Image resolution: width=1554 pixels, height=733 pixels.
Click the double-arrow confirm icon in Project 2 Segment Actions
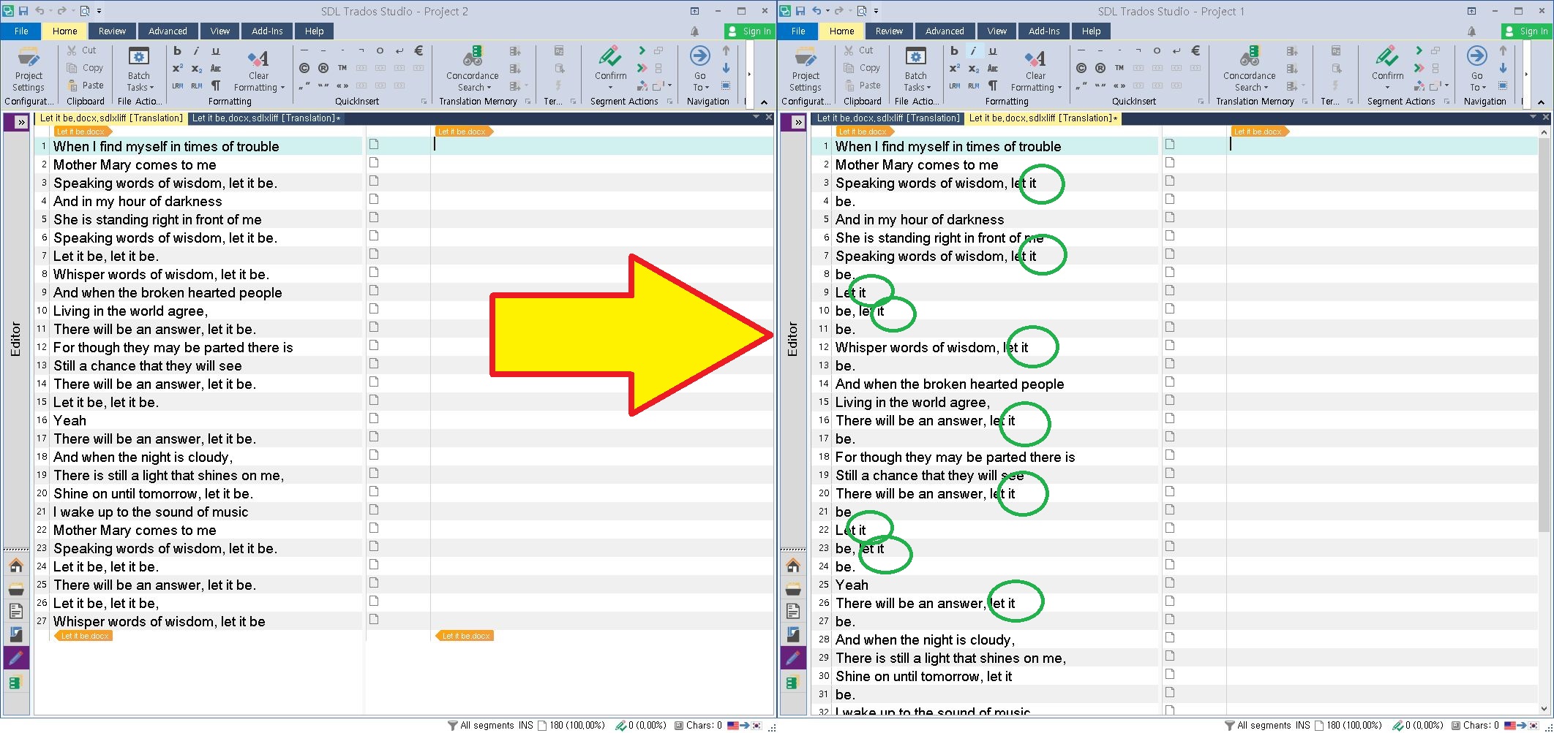click(642, 68)
